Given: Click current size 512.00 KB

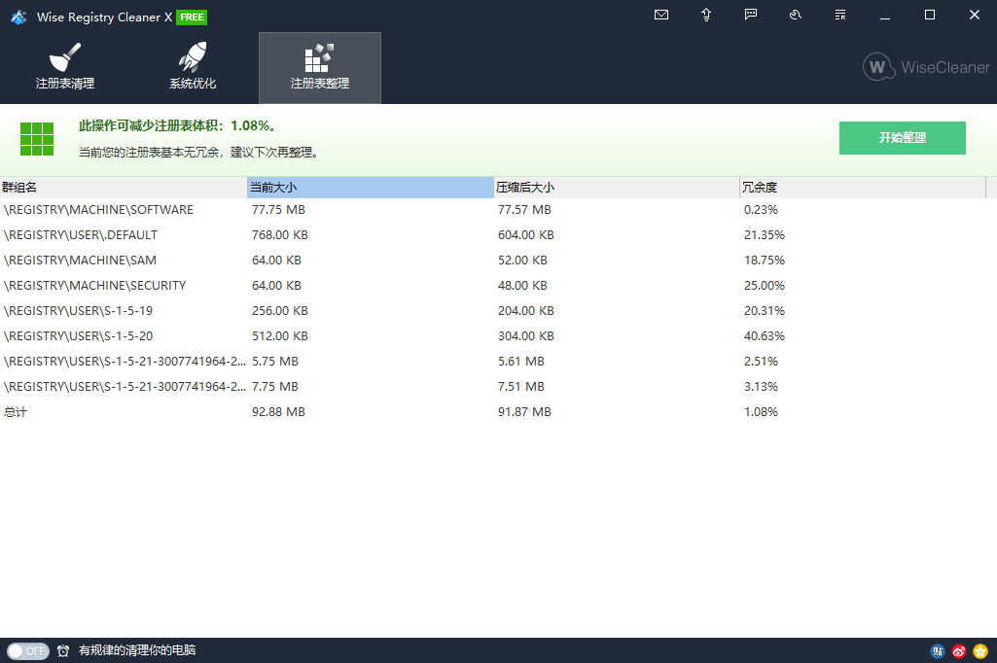Looking at the screenshot, I should click(280, 336).
